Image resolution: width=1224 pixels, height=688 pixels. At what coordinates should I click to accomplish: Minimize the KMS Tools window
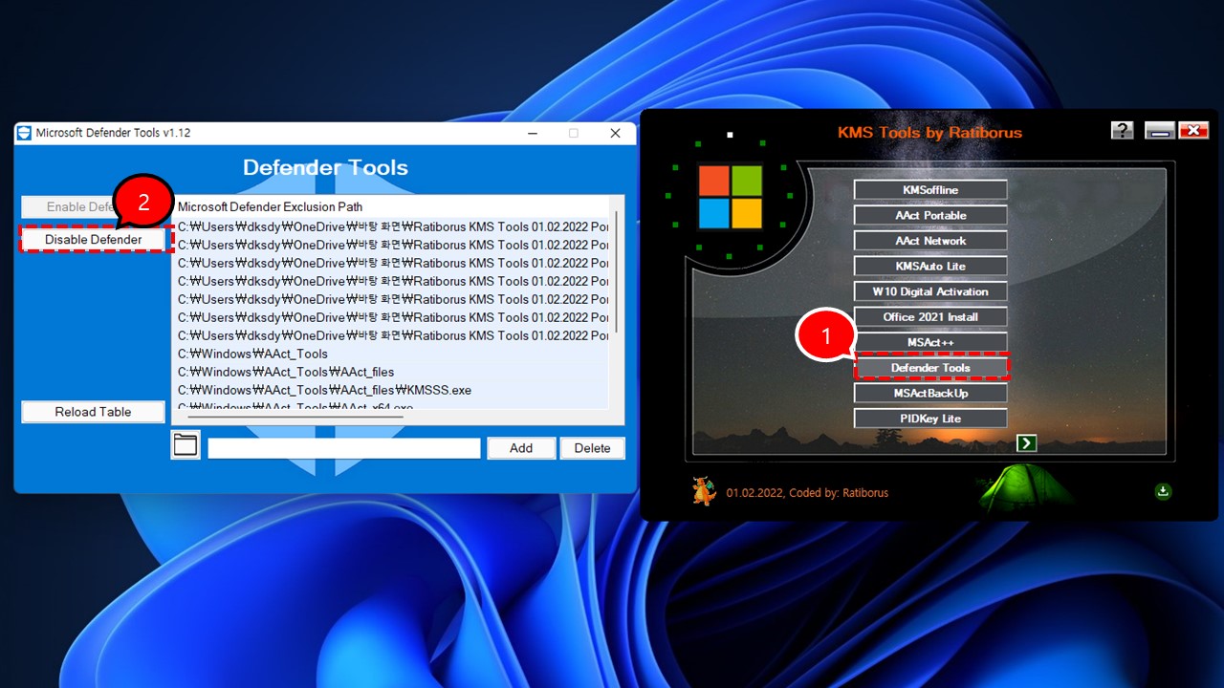tap(1160, 131)
